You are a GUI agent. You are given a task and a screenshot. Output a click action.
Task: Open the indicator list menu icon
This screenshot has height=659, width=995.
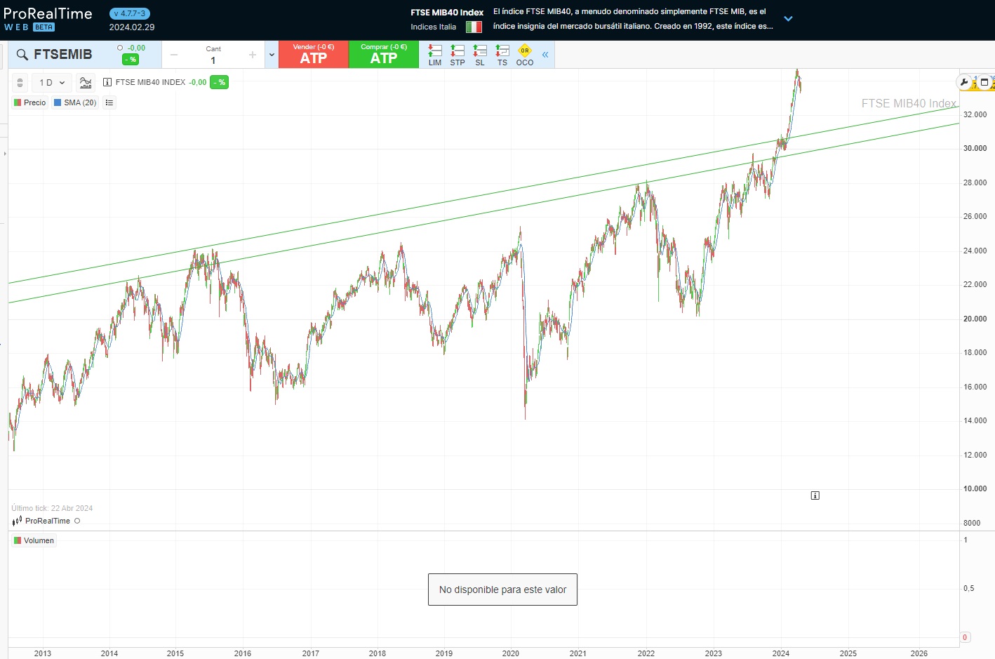point(109,102)
